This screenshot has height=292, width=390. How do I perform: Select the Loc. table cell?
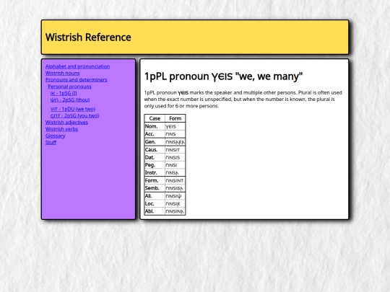[x=155, y=203]
